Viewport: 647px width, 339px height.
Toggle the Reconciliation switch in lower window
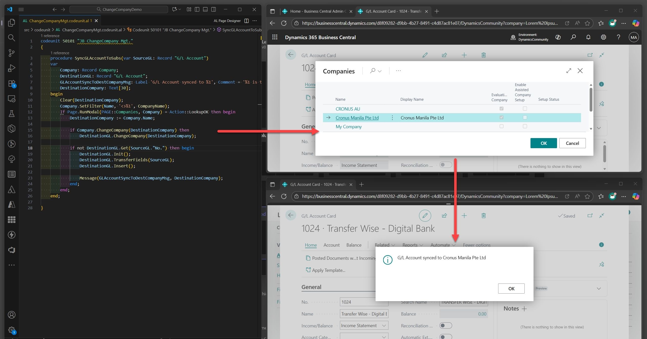click(x=446, y=326)
